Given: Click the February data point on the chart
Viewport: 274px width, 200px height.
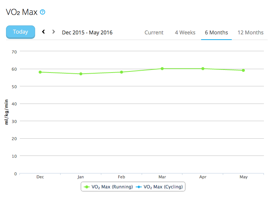Looking at the screenshot, I should pos(121,72).
